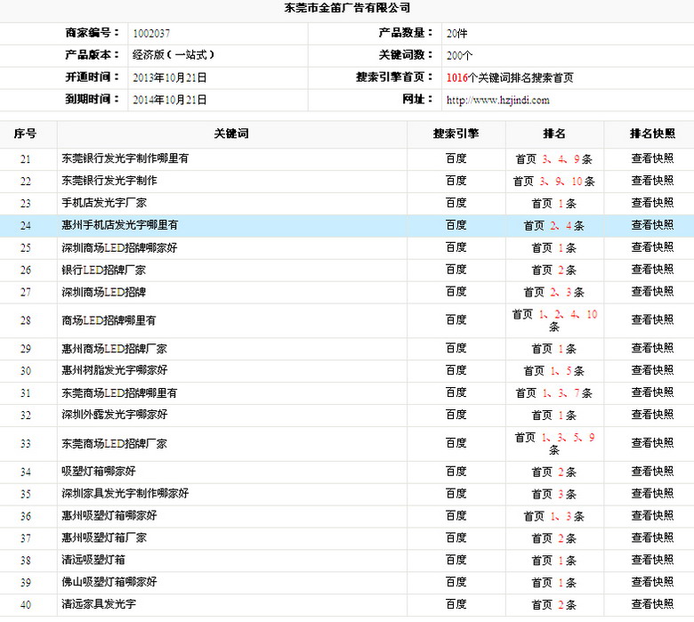
Task: Select keyword 佛山吸塑灯箱哪家好
Action: [x=109, y=582]
